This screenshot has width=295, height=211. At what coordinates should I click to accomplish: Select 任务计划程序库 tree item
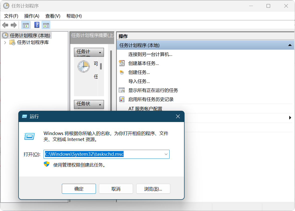pyautogui.click(x=33, y=42)
